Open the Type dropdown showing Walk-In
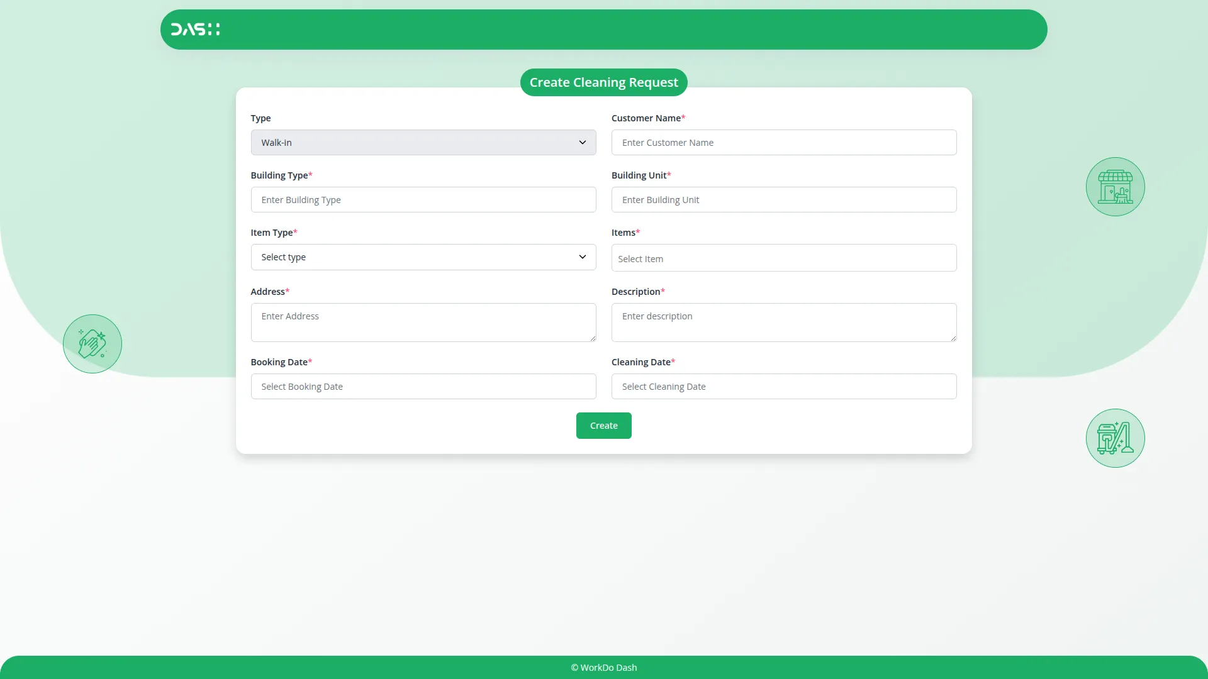Image resolution: width=1208 pixels, height=679 pixels. pyautogui.click(x=423, y=143)
